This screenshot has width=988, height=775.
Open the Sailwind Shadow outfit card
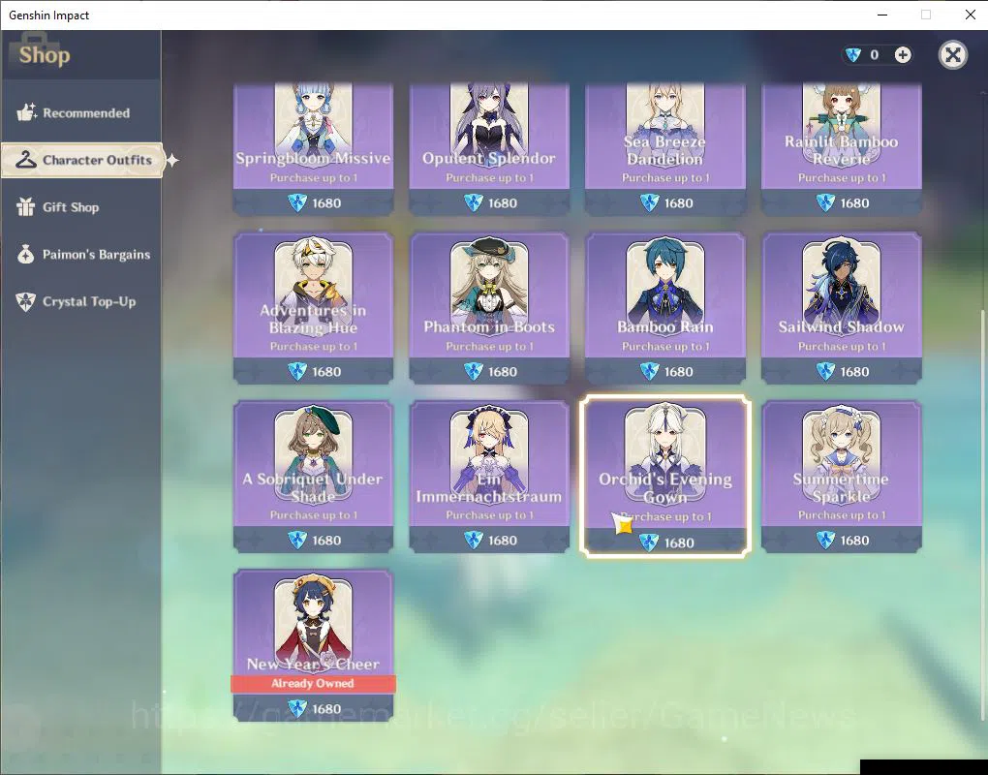click(x=841, y=308)
